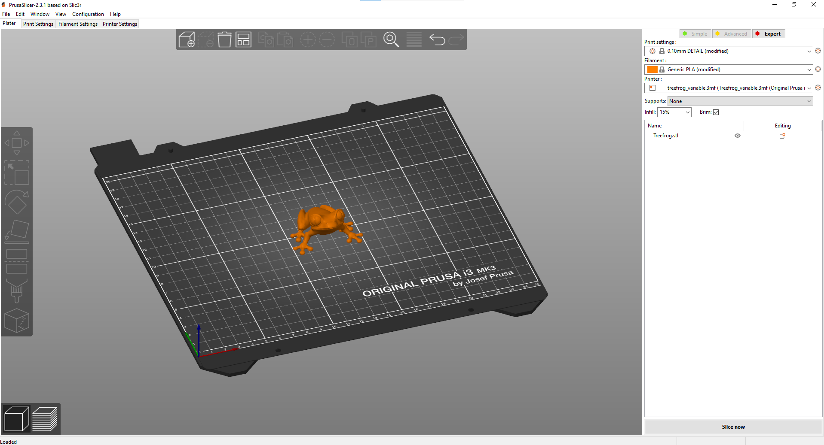
Task: Click the Split to parts icon
Action: pyautogui.click(x=368, y=39)
